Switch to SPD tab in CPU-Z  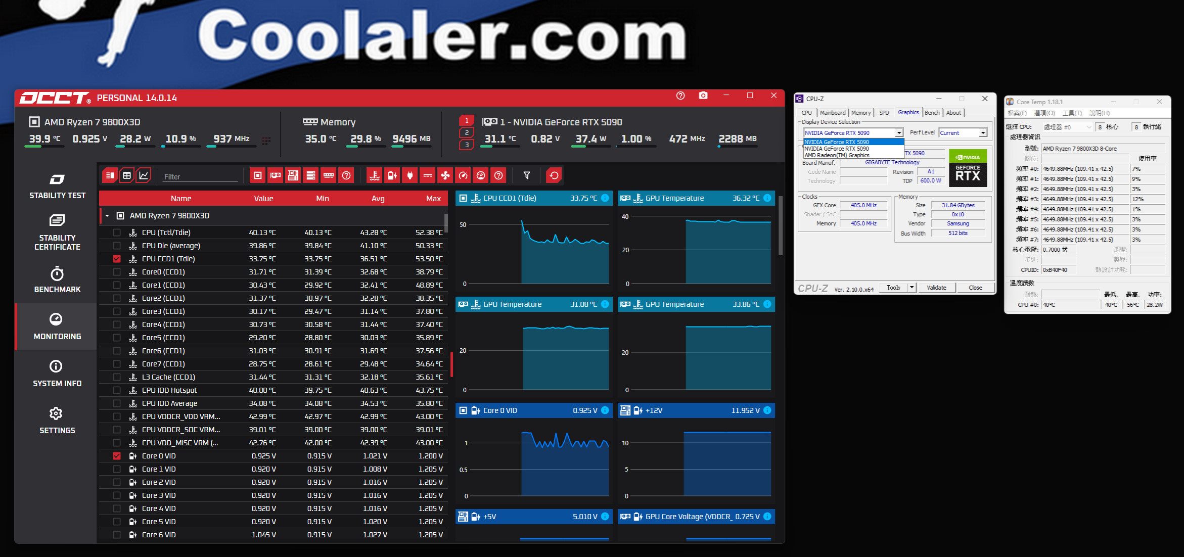884,113
